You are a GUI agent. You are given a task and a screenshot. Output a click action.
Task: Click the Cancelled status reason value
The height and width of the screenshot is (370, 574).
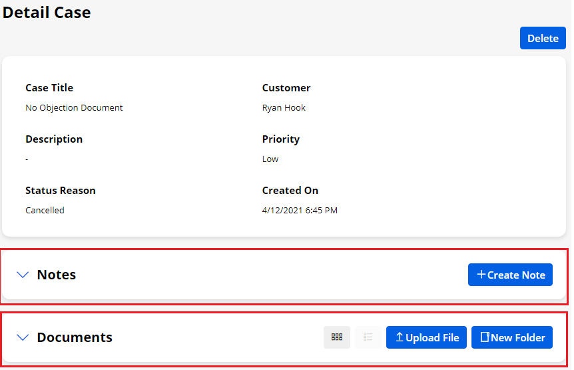coord(45,210)
